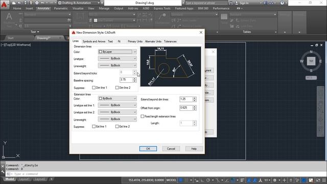Open the Drafting & Annotation workspace dropdown
The width and height of the screenshot is (327, 184).
tap(79, 3)
